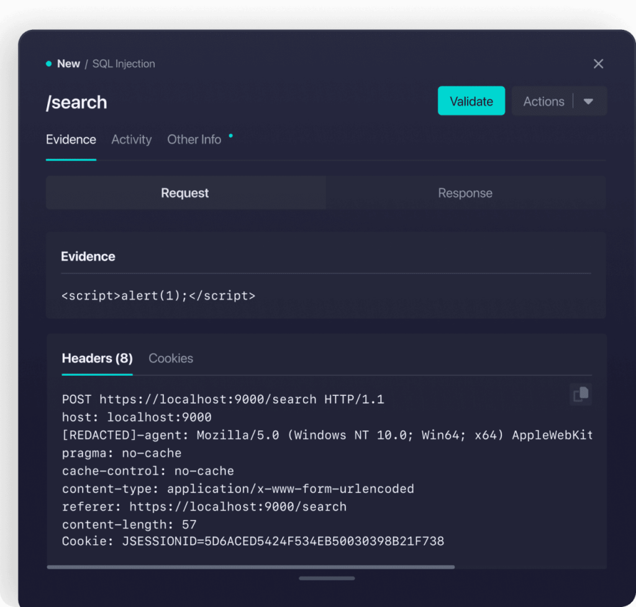Click the script alert evidence text

pyautogui.click(x=158, y=296)
